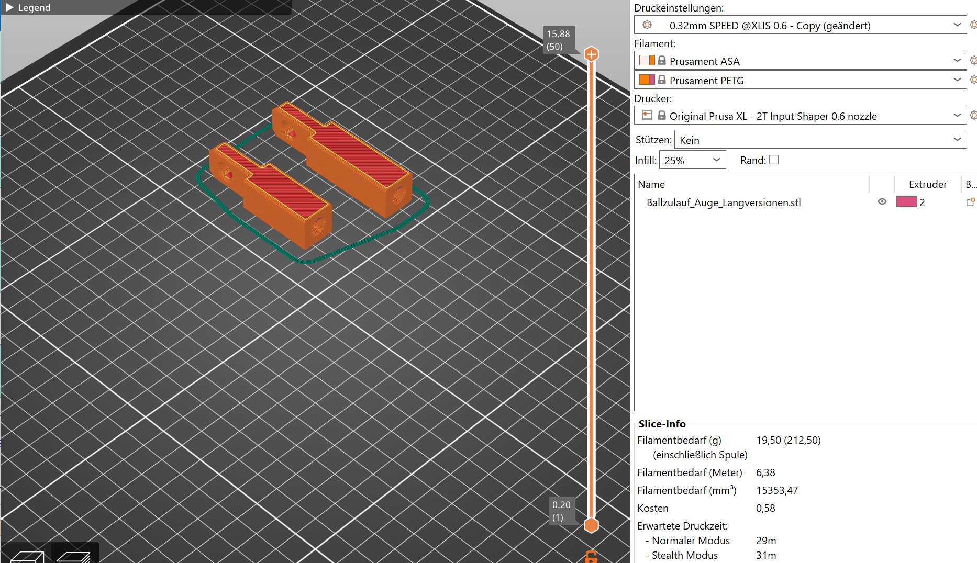Click lock icon beside Prusament PETG

tap(662, 80)
